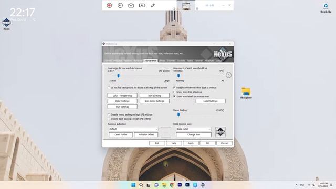Click the Preferences window title icon
Viewport: 336px width, 189px height.
click(104, 44)
